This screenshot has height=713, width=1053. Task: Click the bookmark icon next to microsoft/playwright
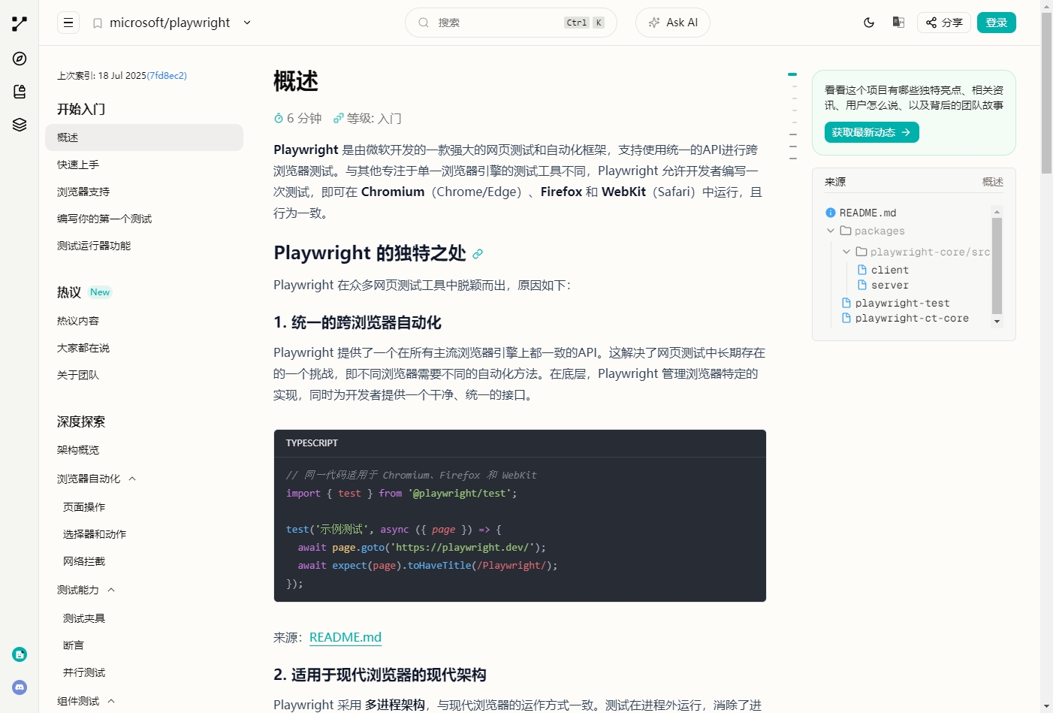click(x=98, y=23)
